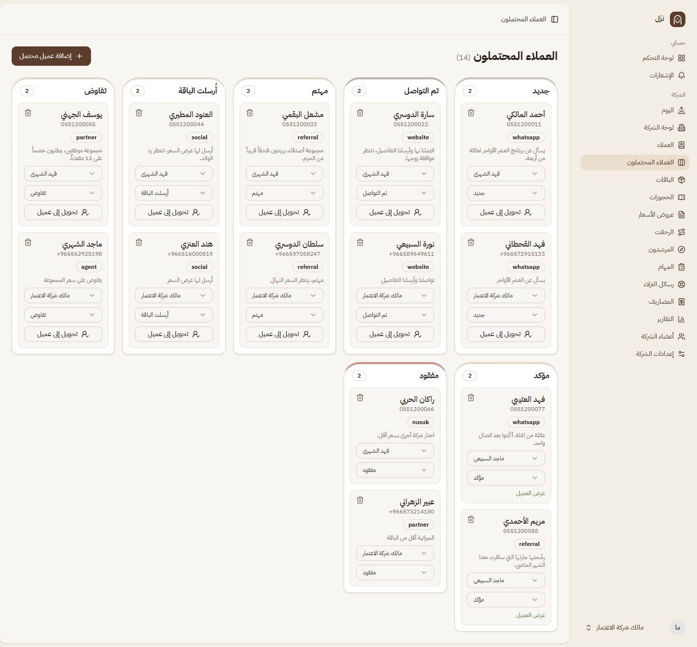Open إعدادات الشركة company settings
This screenshot has width=697, height=647.
[635, 354]
